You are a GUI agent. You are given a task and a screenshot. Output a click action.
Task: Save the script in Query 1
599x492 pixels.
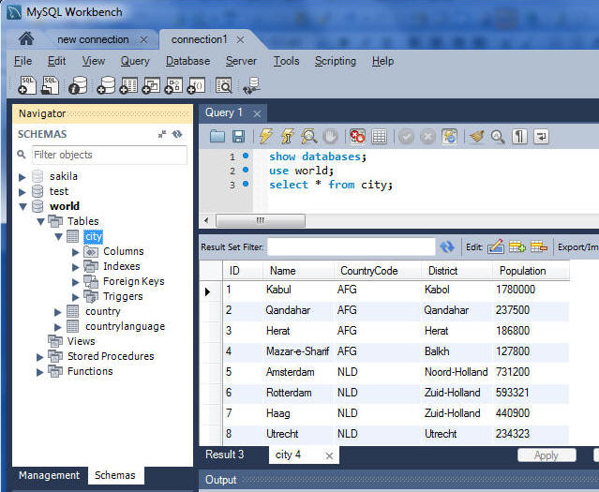point(239,136)
